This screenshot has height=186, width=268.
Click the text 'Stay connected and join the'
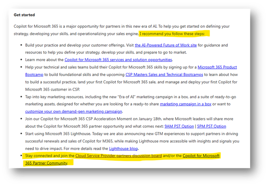pos(50,156)
